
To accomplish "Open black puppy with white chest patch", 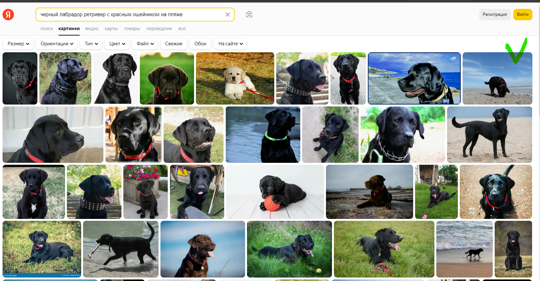I will (x=34, y=192).
